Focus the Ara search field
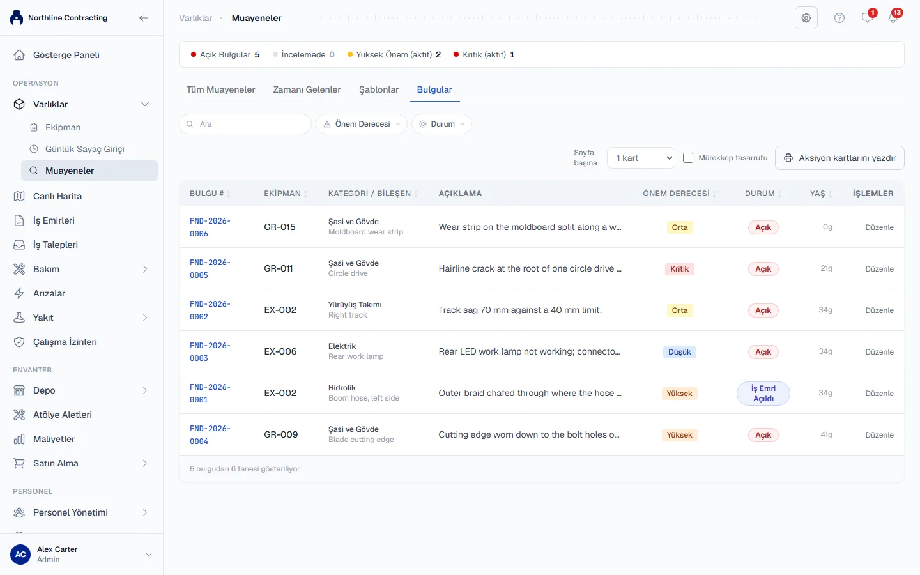920x575 pixels. pyautogui.click(x=245, y=124)
